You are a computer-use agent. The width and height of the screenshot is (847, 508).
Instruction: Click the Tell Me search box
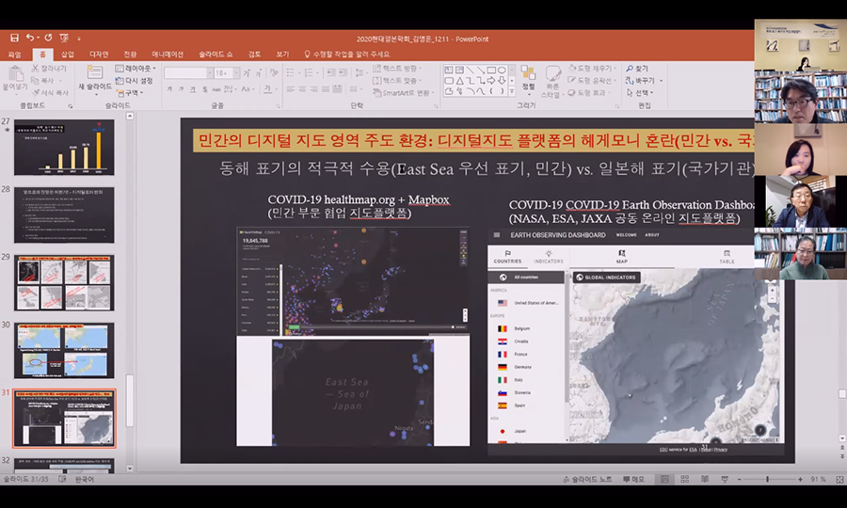click(x=346, y=54)
